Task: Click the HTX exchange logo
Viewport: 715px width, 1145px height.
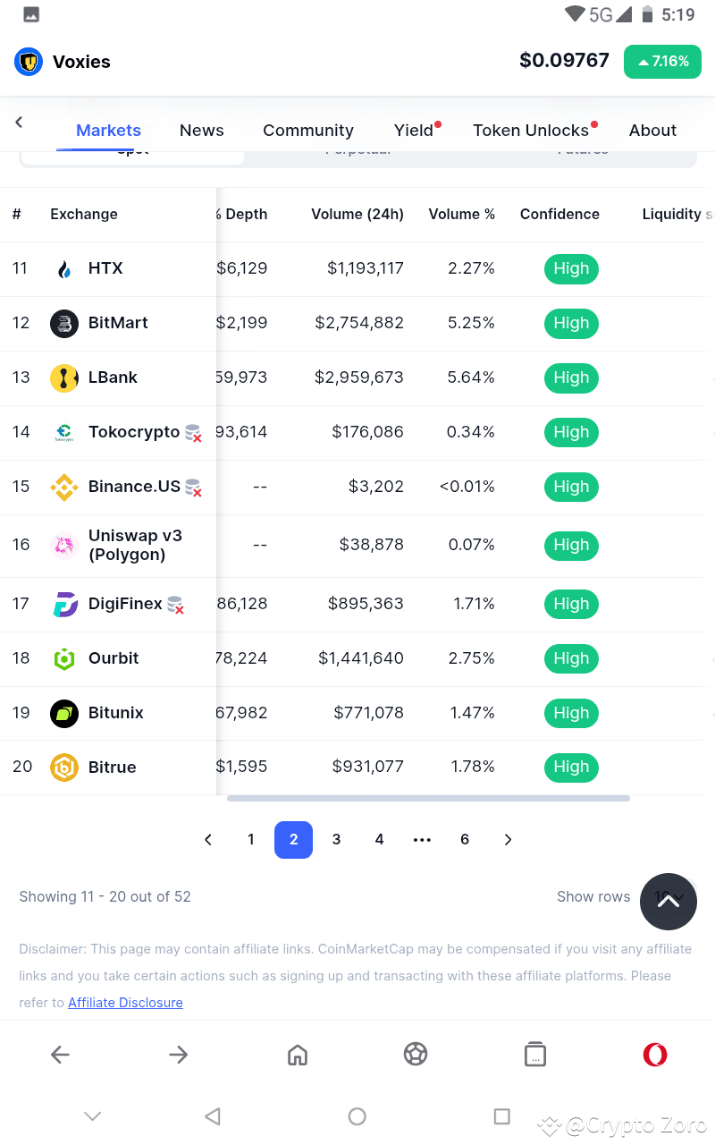Action: (x=64, y=268)
